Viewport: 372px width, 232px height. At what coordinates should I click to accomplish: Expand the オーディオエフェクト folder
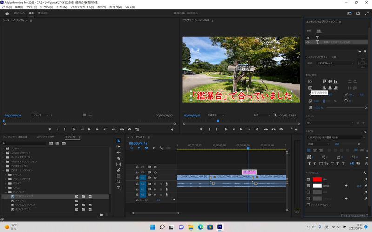pos(4,157)
